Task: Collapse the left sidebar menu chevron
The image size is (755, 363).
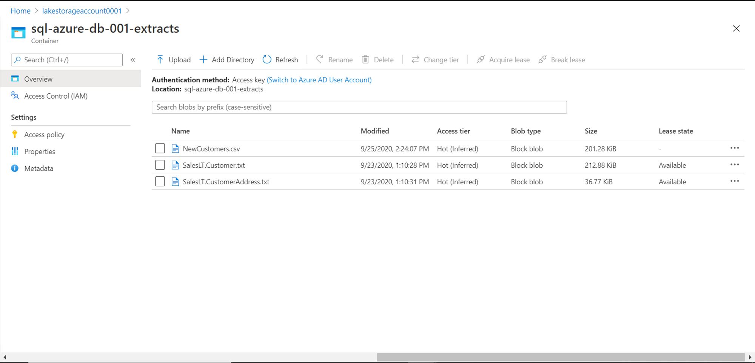Action: pos(133,60)
